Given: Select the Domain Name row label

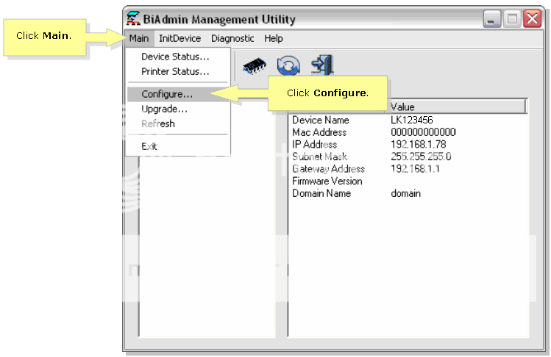Looking at the screenshot, I should click(321, 193).
